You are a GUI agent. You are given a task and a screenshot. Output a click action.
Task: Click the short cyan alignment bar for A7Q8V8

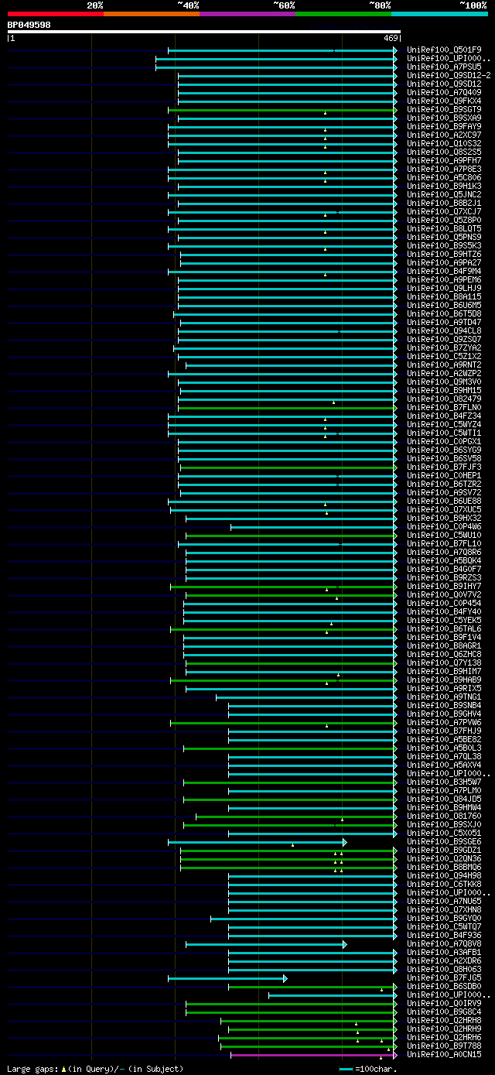[266, 943]
